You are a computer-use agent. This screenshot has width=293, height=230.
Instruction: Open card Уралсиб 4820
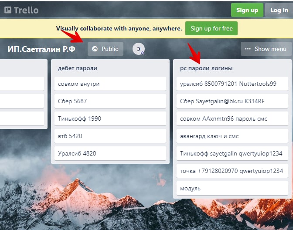110,153
